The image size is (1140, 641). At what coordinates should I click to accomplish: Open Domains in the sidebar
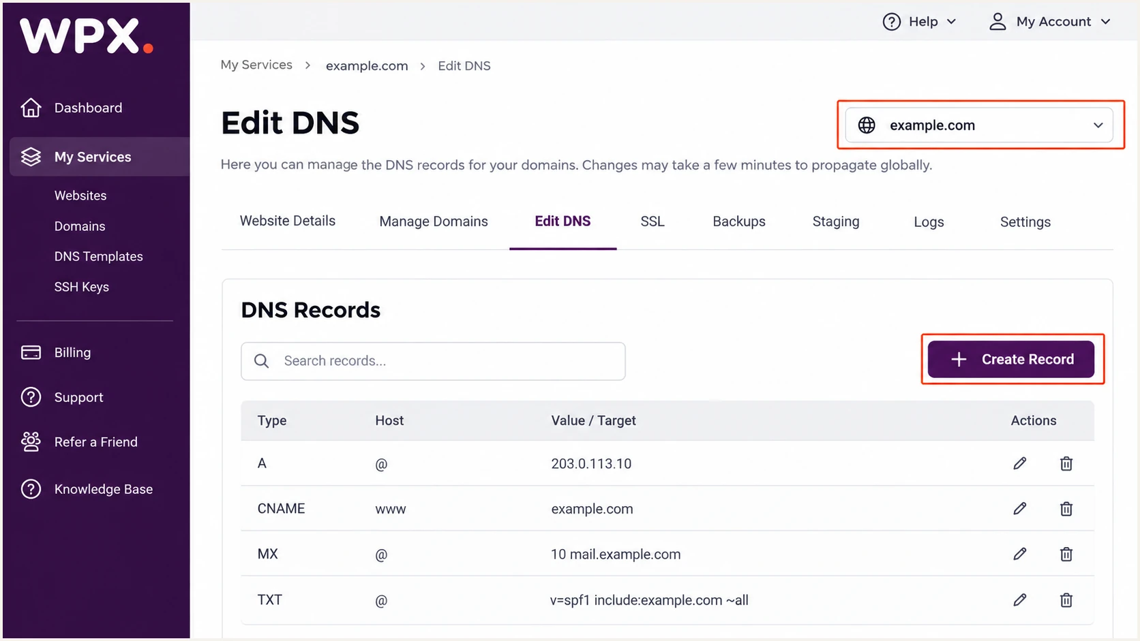[80, 226]
